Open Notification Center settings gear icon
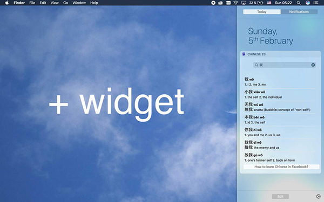Image resolution: width=324 pixels, height=202 pixels. pyautogui.click(x=318, y=197)
